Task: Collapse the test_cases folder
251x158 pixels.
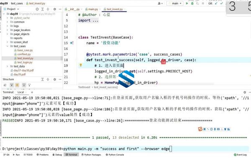Action: (x=7, y=46)
